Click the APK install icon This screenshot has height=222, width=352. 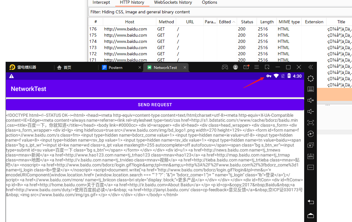(x=310, y=156)
